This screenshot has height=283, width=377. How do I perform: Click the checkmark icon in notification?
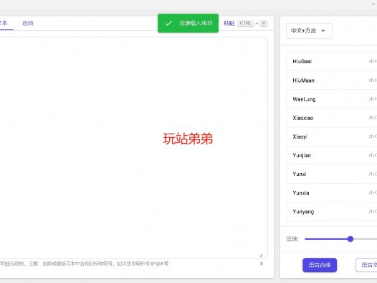[168, 23]
